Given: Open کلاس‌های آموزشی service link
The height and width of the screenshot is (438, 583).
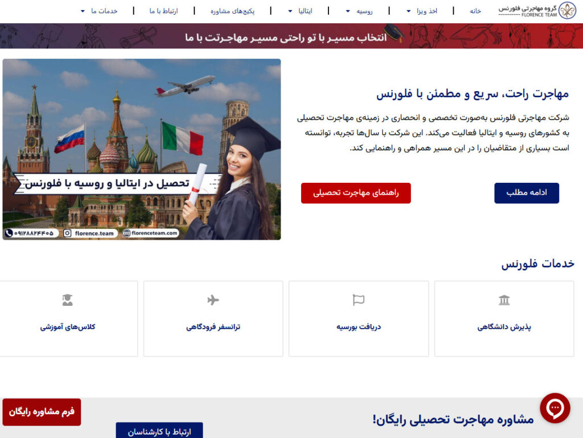Looking at the screenshot, I should point(67,327).
